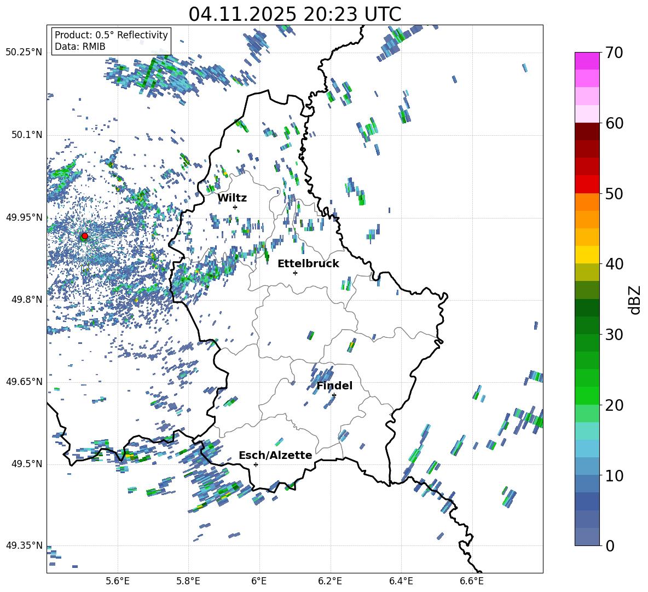
Task: Click the 'Data: RMIB' text
Action: click(80, 47)
